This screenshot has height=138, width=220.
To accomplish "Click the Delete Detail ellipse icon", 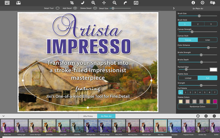I will pos(95,8).
